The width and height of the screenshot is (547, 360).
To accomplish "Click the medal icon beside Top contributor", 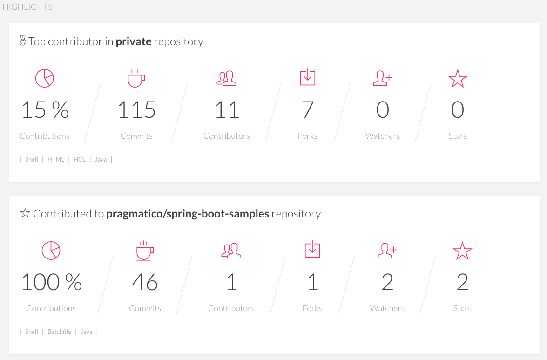I will pos(23,41).
